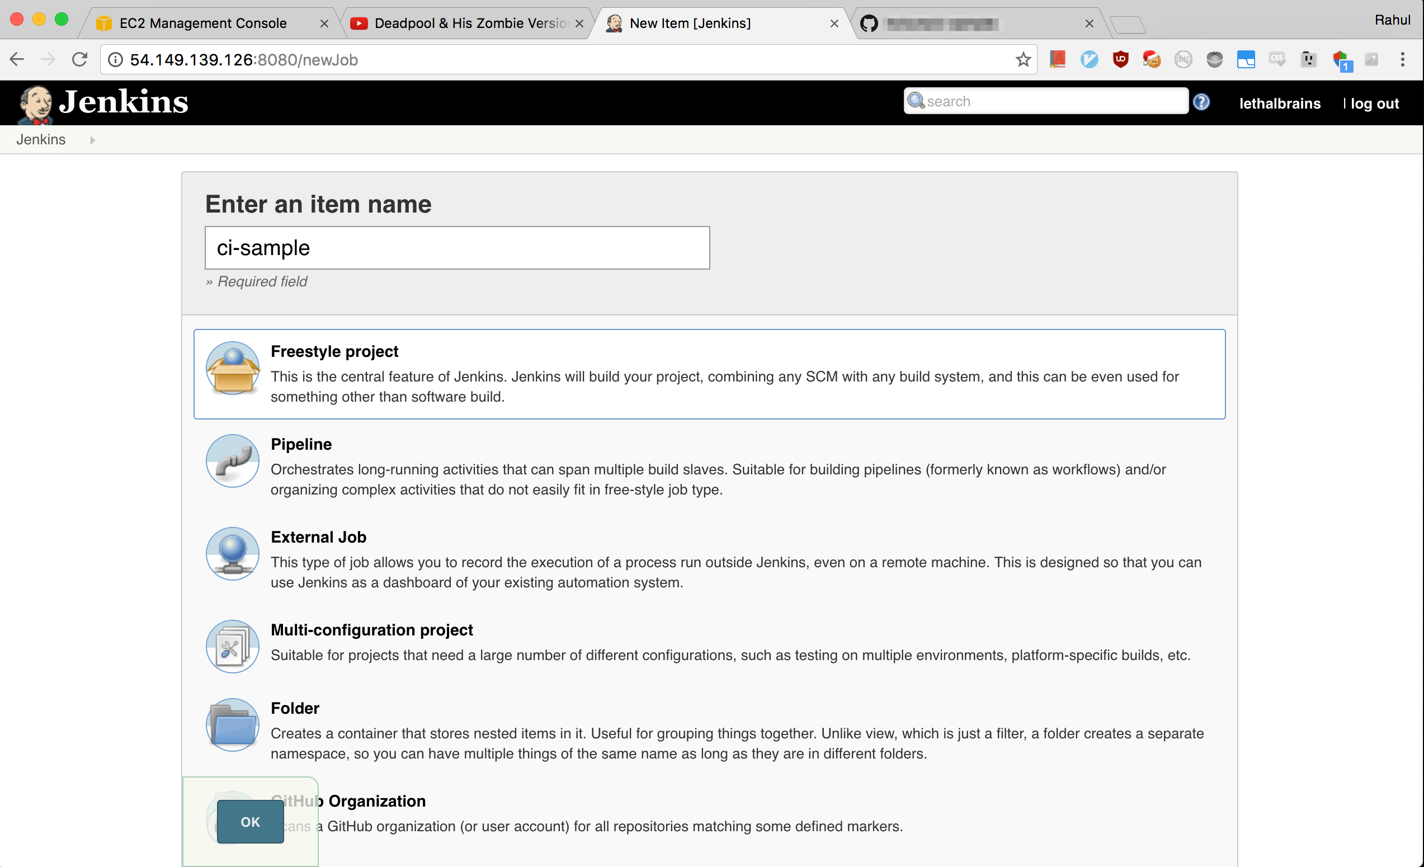Expand the breadcrumb arrow next to Jenkins

(92, 139)
